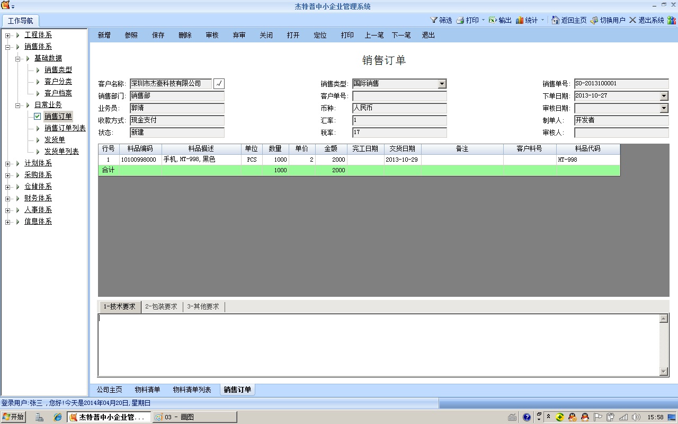Click the text area scrollbar down arrow

pyautogui.click(x=664, y=372)
